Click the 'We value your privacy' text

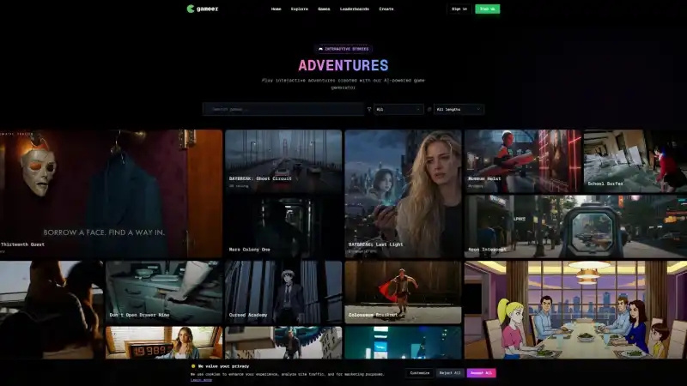[x=223, y=366]
